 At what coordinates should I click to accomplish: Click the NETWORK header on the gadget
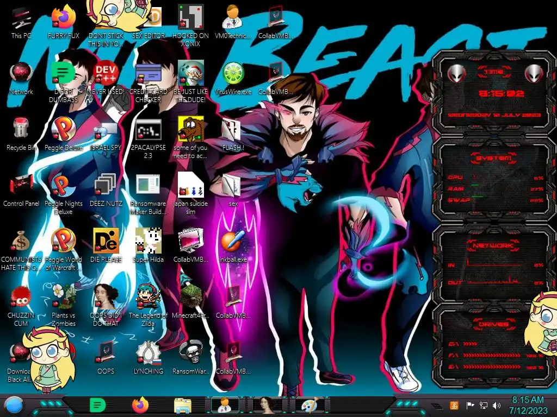coord(493,245)
